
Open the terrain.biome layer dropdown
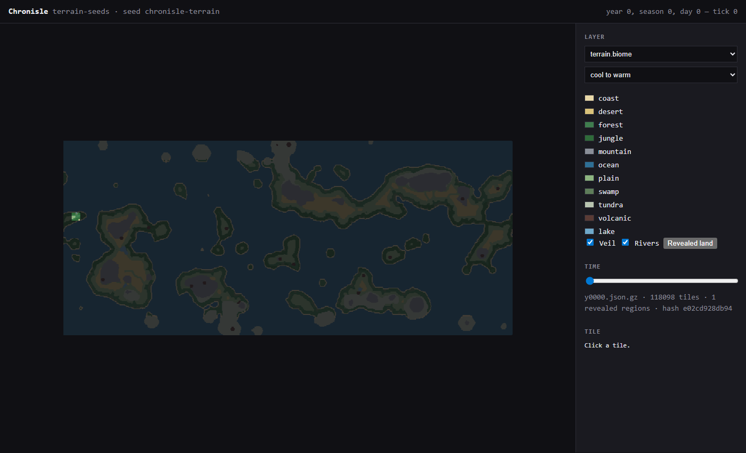tap(661, 54)
